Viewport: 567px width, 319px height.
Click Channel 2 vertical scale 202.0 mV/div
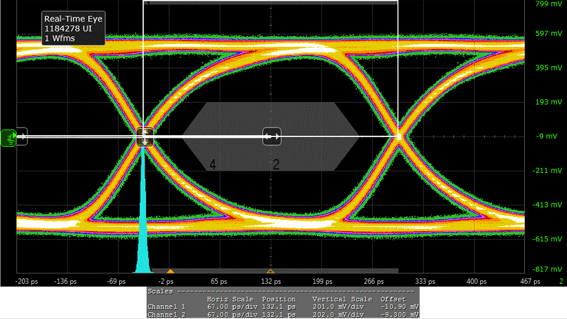[x=338, y=315]
